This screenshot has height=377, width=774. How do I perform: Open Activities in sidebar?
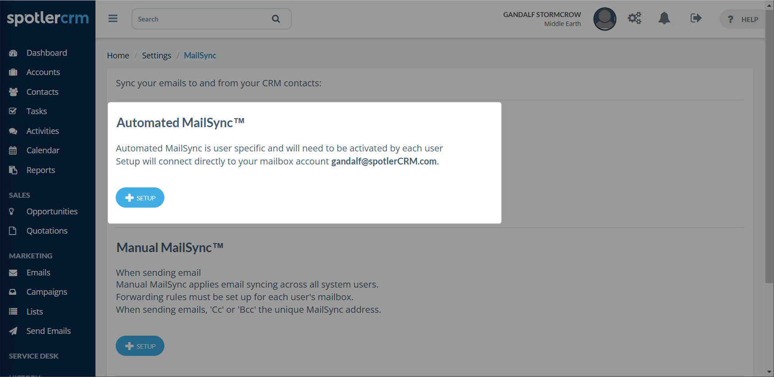(43, 131)
